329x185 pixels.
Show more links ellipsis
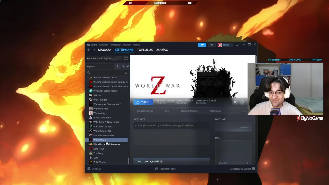coord(245,111)
